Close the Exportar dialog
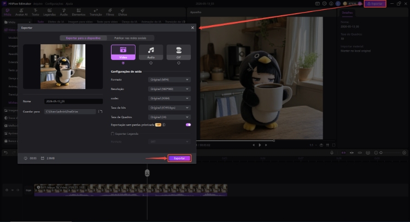 point(193,28)
